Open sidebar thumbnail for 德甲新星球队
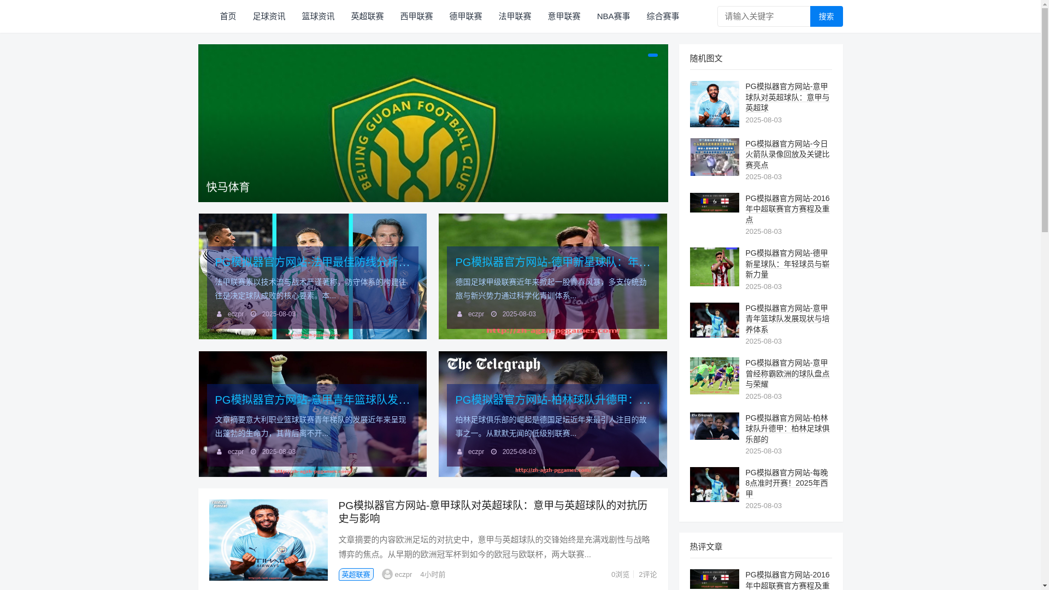This screenshot has height=590, width=1049. coord(714,267)
